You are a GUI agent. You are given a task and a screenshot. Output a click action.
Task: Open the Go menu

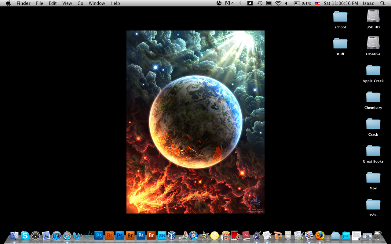(80, 3)
